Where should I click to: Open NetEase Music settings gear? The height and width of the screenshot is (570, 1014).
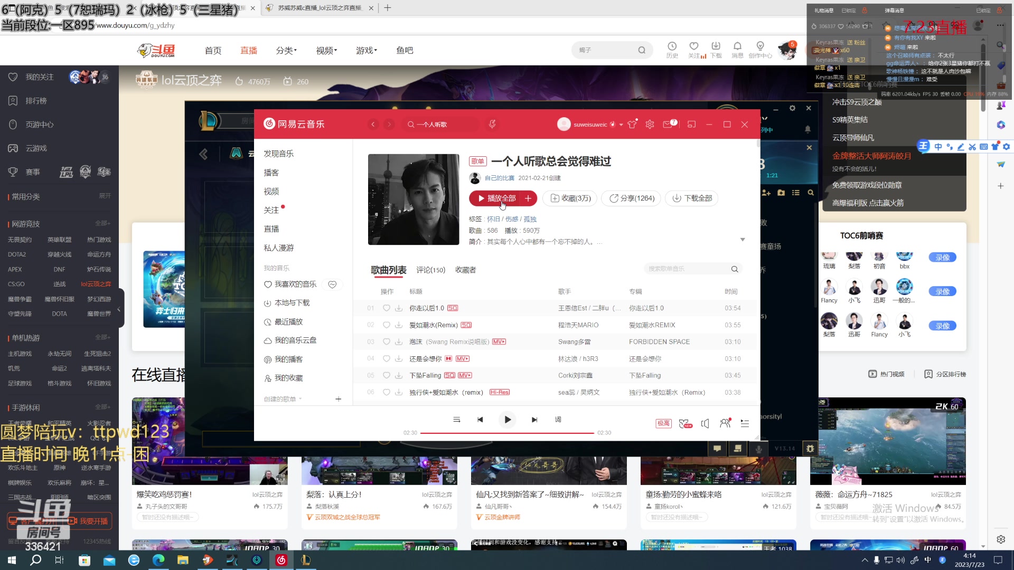tap(650, 125)
